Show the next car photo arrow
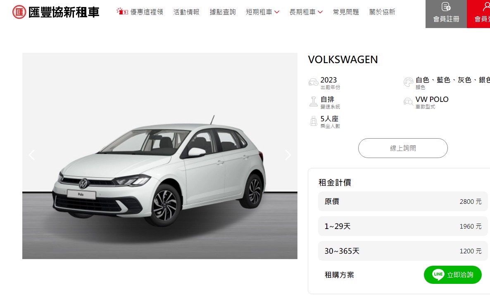The width and height of the screenshot is (490, 295). click(x=288, y=155)
